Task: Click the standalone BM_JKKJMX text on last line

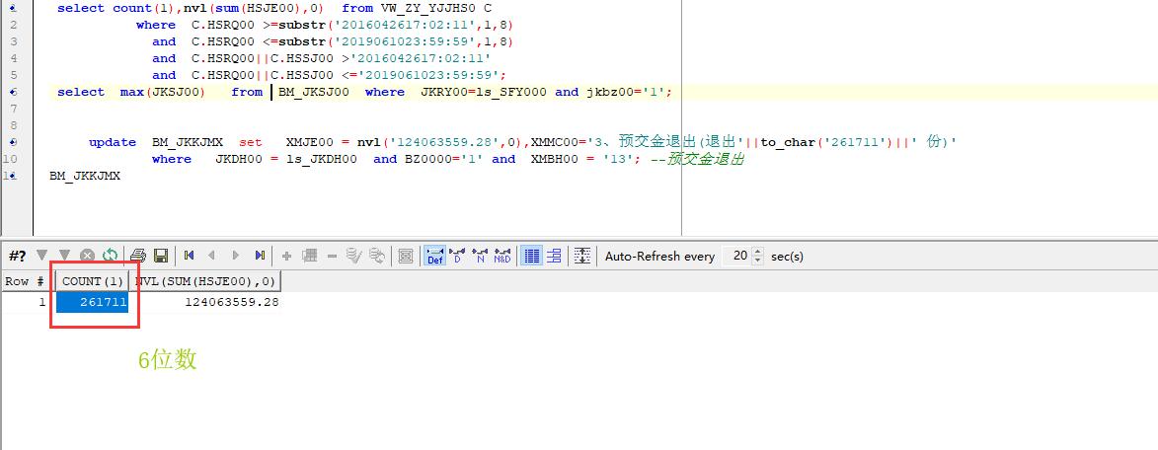Action: point(85,177)
